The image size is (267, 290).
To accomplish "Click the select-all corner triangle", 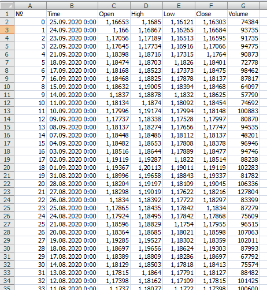I will [7, 6].
